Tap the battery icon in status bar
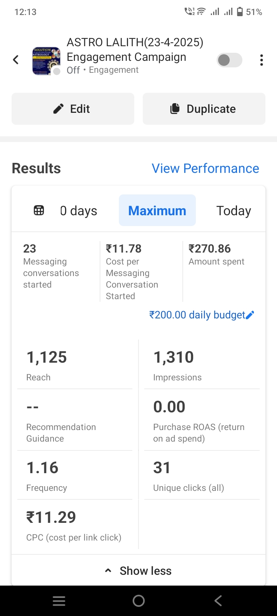This screenshot has height=616, width=277. coord(240,12)
